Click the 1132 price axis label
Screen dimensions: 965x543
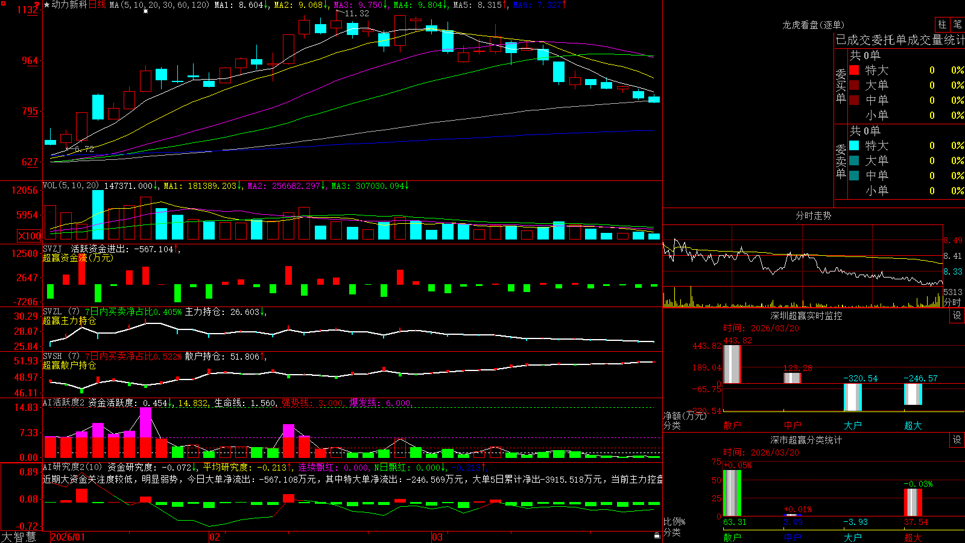[29, 10]
